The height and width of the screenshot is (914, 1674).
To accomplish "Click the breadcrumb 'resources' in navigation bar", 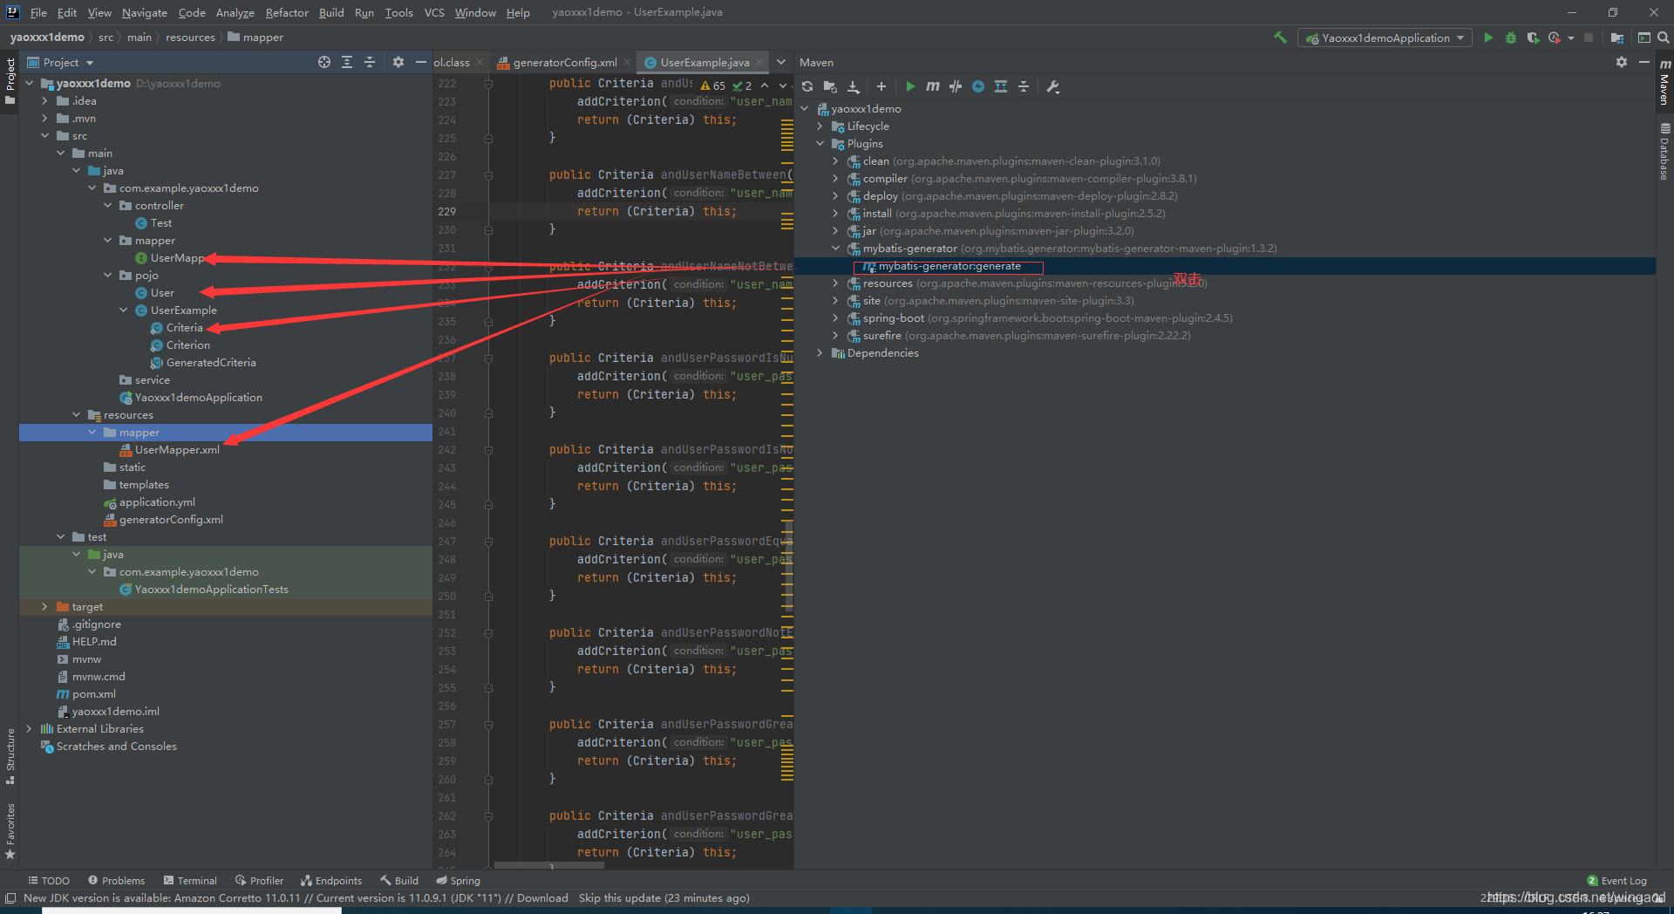I will pos(190,38).
